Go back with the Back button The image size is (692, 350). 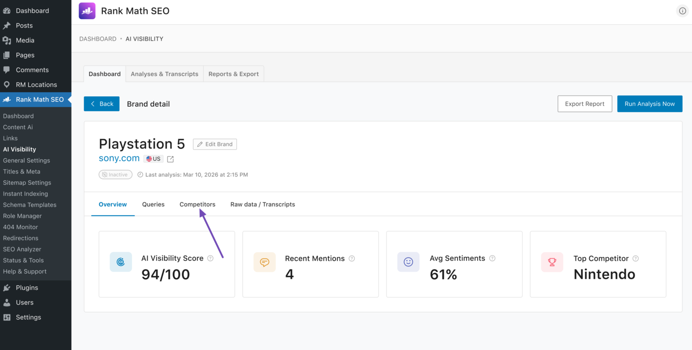pos(101,104)
